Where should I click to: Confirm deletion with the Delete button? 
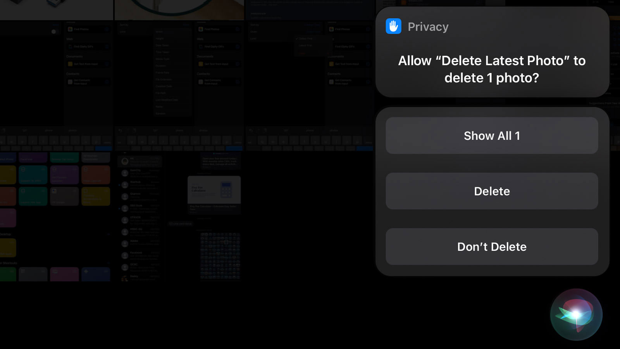(492, 191)
